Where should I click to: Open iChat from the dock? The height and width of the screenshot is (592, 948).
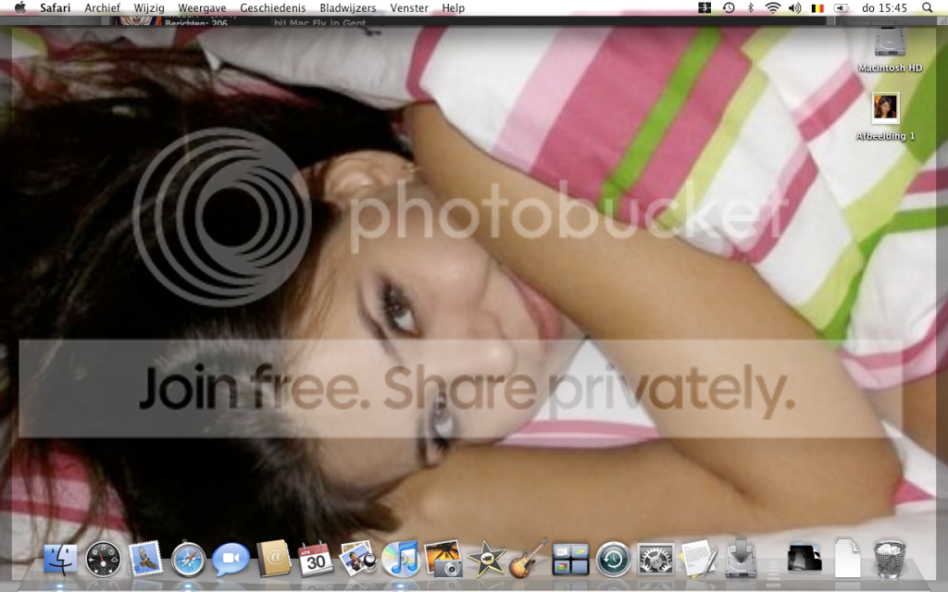tap(231, 560)
